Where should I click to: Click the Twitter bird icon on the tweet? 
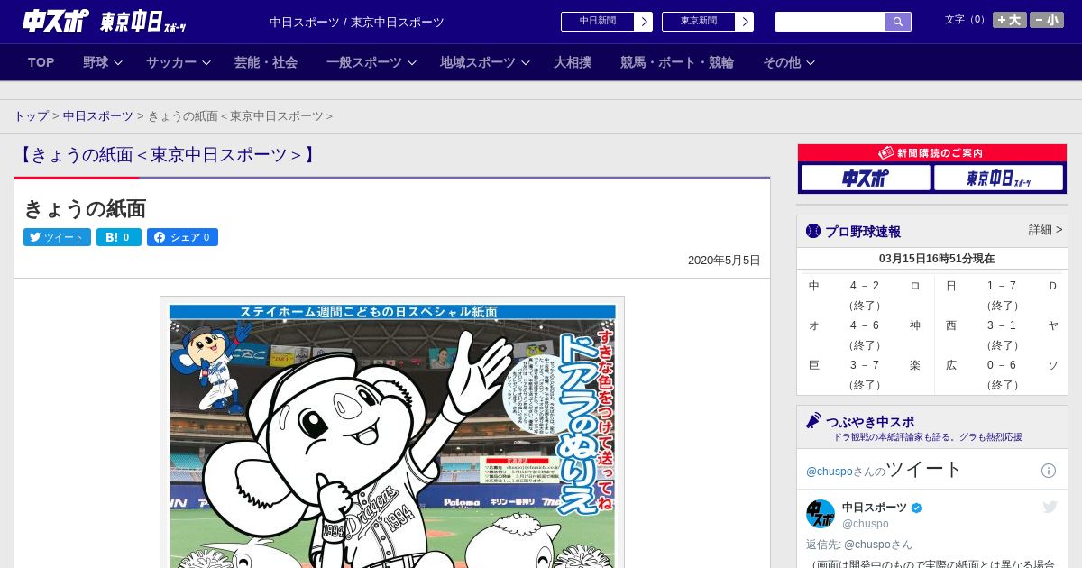pos(1050,508)
